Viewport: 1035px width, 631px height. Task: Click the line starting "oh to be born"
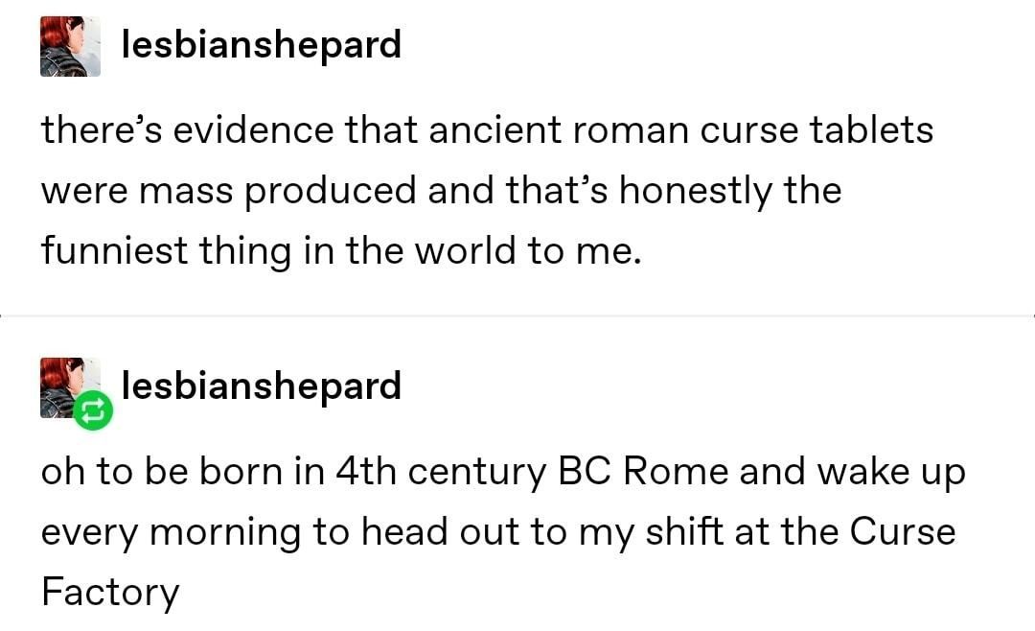click(x=502, y=472)
